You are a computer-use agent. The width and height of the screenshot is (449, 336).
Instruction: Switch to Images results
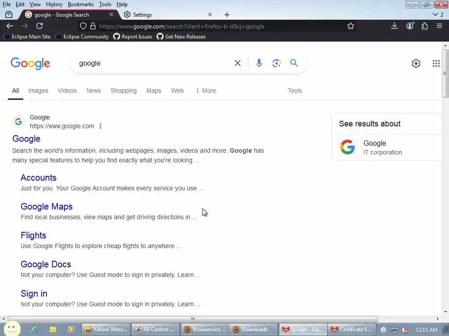coord(38,91)
